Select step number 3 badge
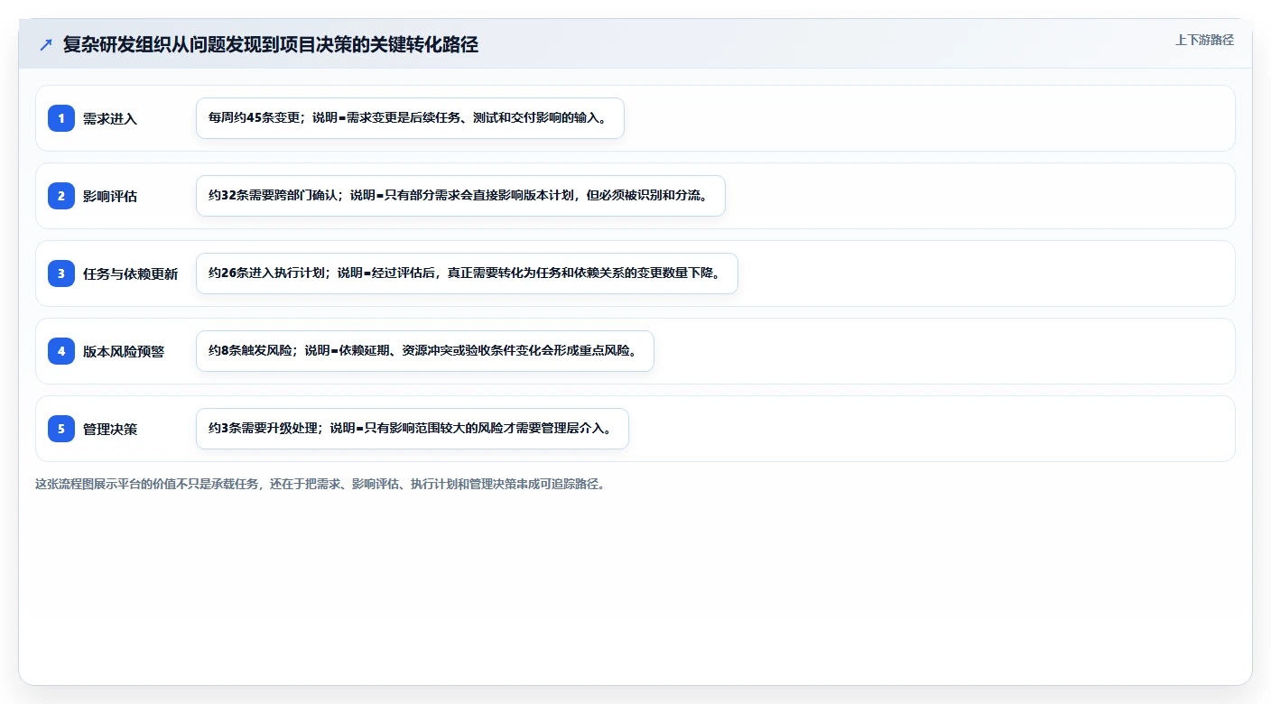The image size is (1271, 704). tap(61, 273)
